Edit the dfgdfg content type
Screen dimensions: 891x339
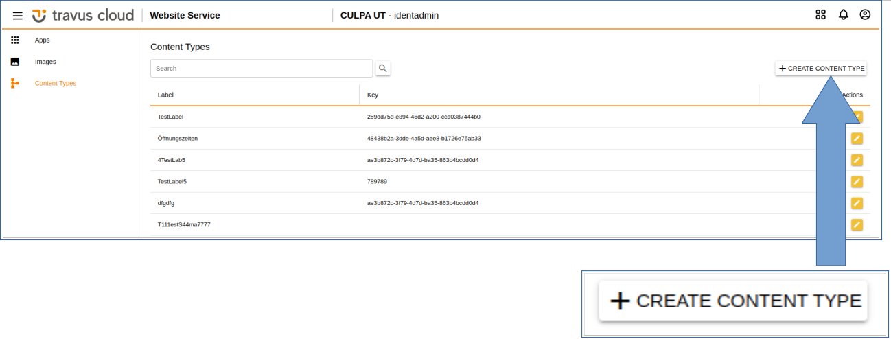[x=857, y=203]
